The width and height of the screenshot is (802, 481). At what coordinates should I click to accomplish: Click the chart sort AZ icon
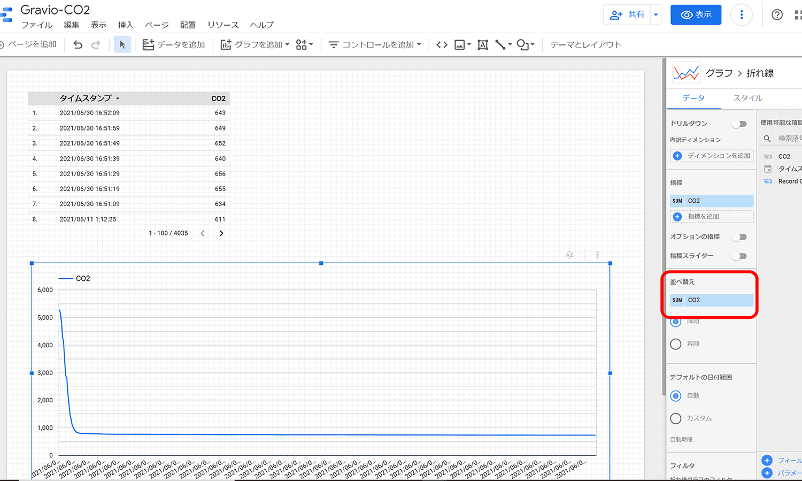point(569,255)
